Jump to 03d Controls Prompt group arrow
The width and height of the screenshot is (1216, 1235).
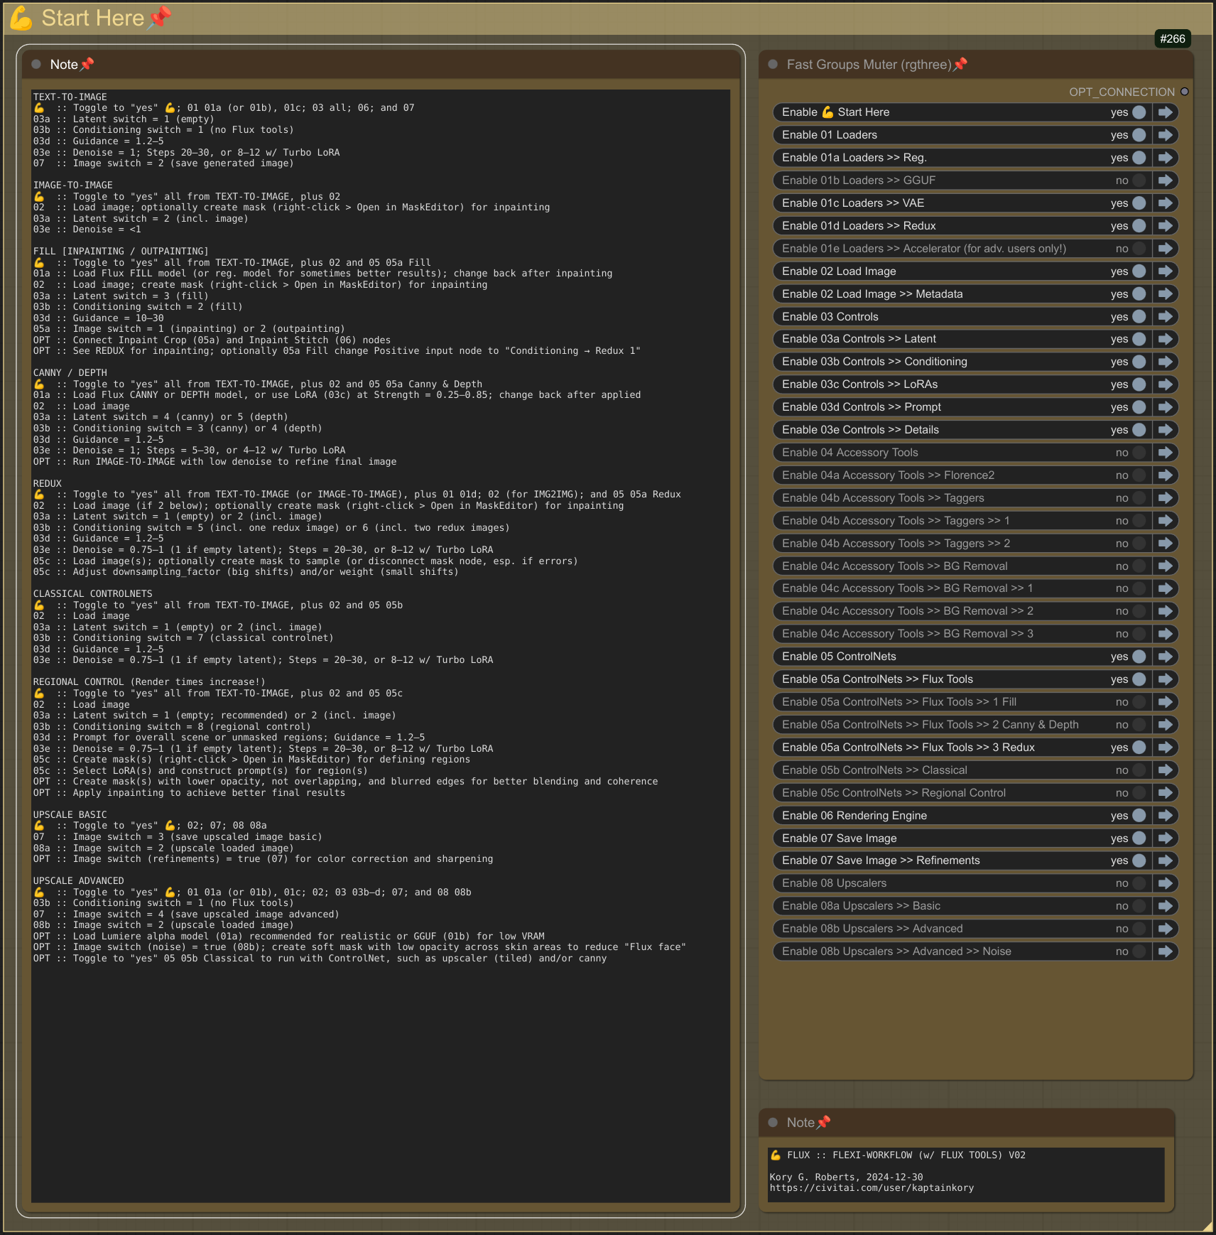coord(1165,407)
